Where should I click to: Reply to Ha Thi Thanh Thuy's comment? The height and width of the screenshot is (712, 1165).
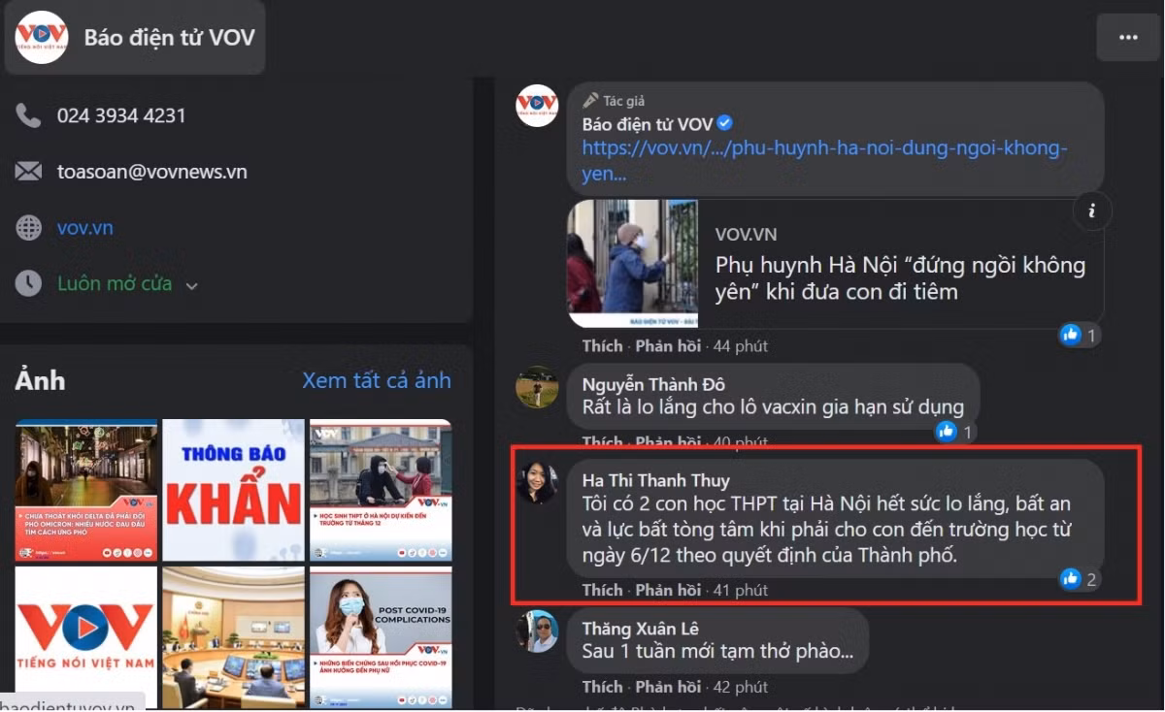668,590
